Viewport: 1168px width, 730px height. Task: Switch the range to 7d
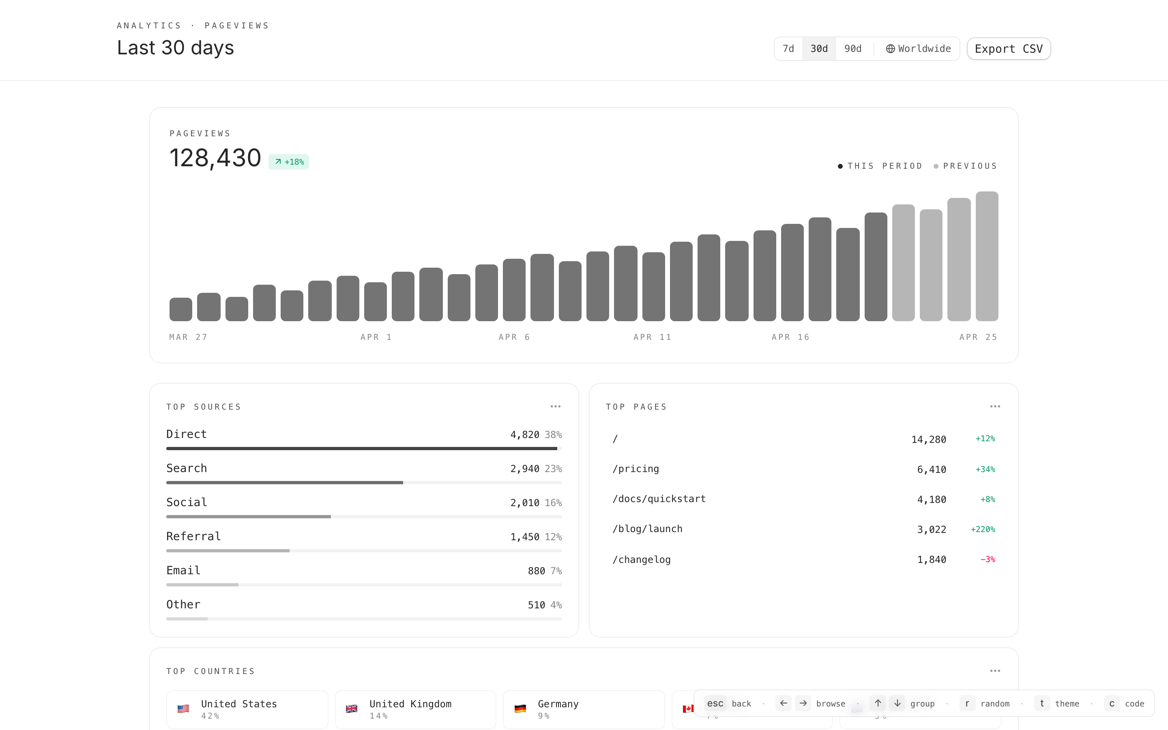pos(788,49)
